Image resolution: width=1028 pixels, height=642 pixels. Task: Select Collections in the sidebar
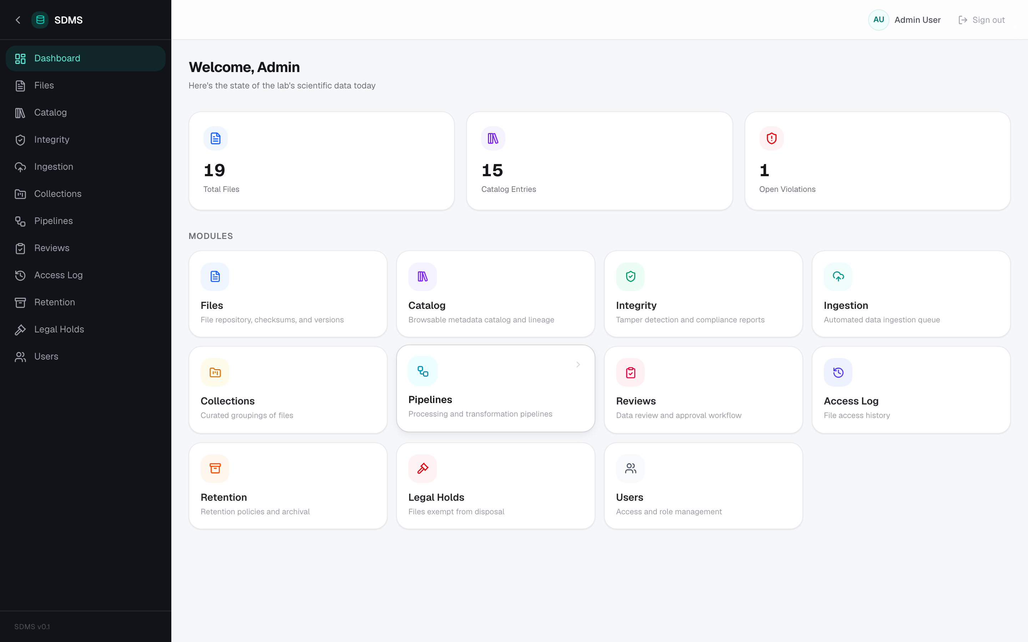point(85,194)
